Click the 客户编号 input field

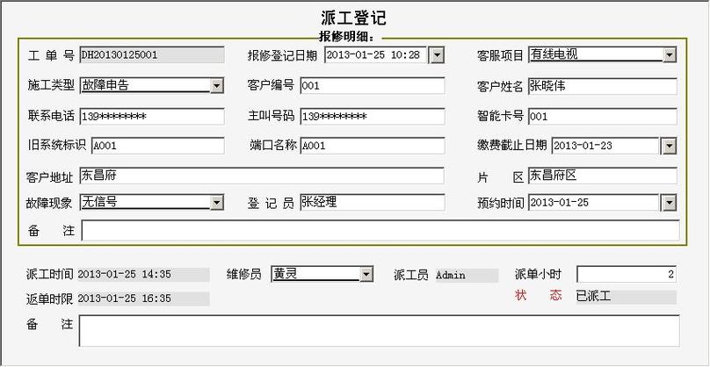pyautogui.click(x=373, y=85)
